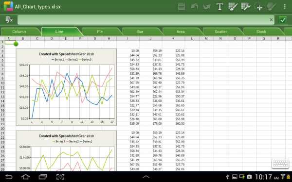Select column header I

[x=128, y=39]
